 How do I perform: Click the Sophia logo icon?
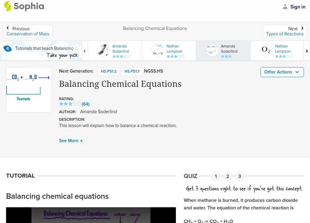pyautogui.click(x=7, y=6)
